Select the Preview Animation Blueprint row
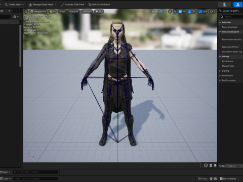 click(231, 39)
